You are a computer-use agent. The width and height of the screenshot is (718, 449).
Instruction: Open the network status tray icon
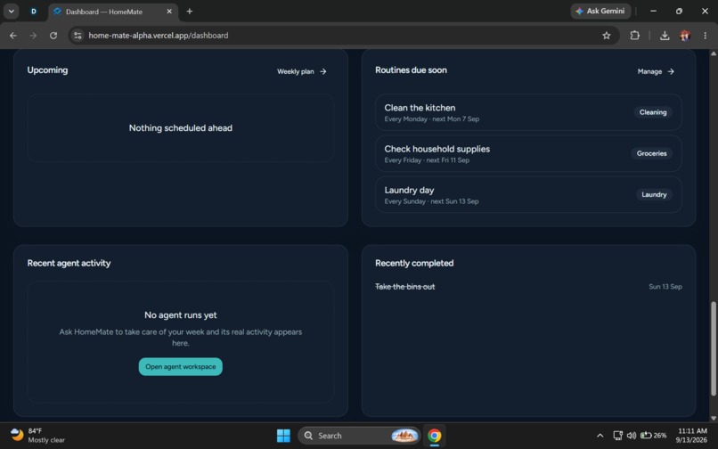(617, 436)
